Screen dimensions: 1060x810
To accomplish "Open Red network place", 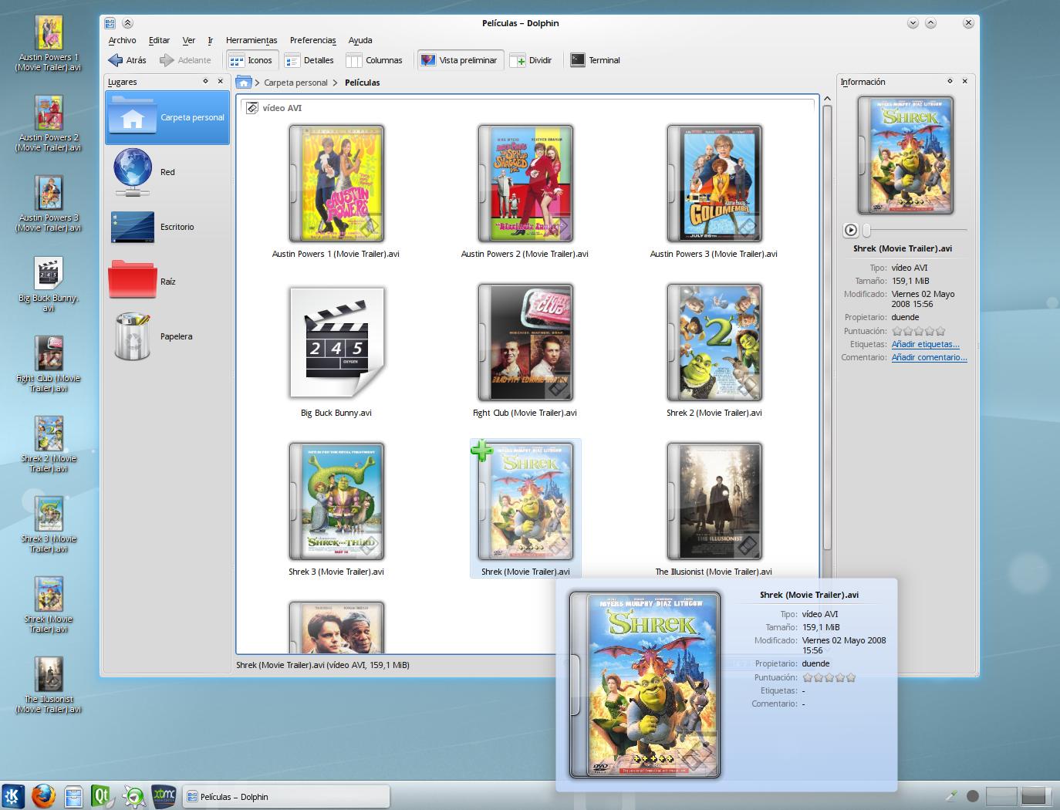I will [167, 172].
